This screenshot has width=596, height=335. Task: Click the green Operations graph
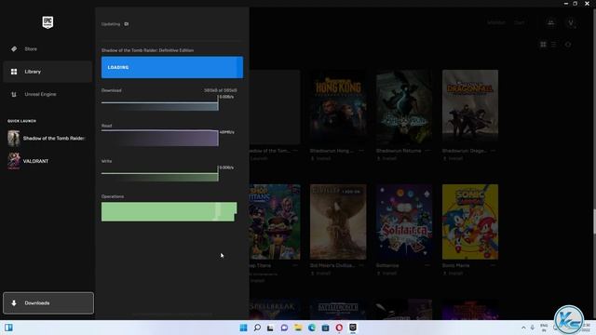(169, 211)
